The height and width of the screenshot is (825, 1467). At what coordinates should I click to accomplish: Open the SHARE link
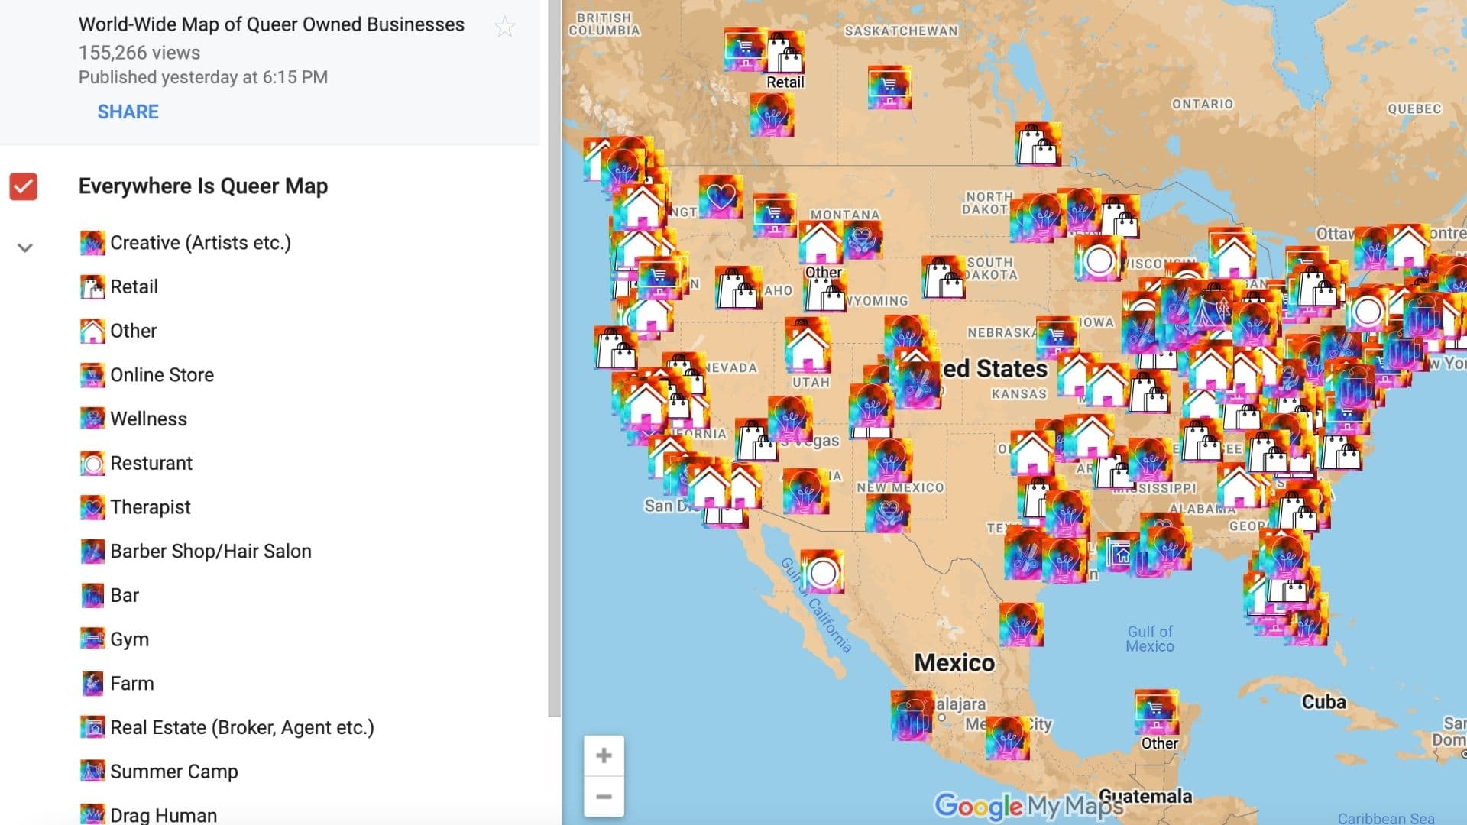127,112
